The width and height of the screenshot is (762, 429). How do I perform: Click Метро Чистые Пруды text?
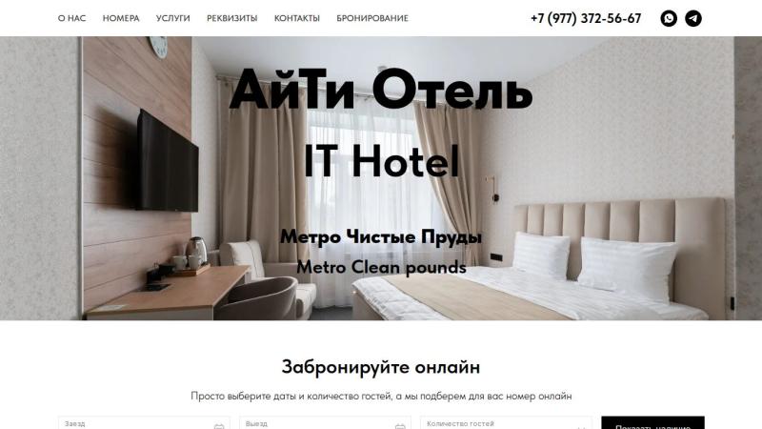point(381,236)
